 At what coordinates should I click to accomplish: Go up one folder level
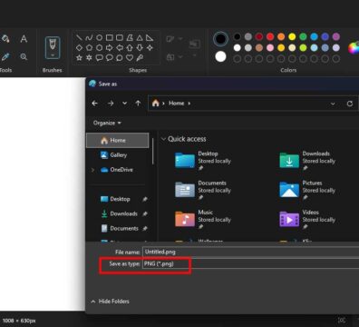point(138,104)
